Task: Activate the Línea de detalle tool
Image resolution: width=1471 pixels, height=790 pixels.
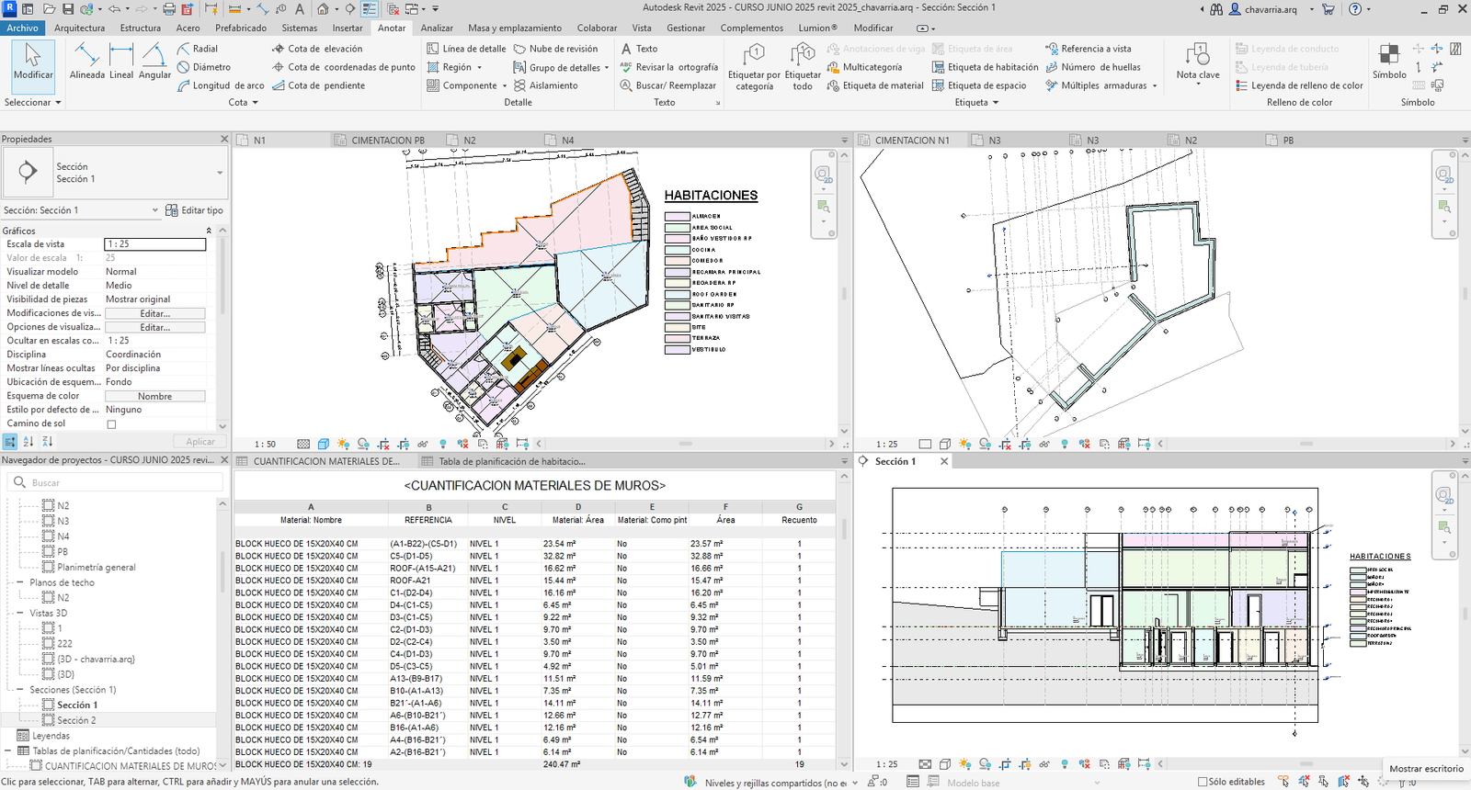Action: click(466, 49)
